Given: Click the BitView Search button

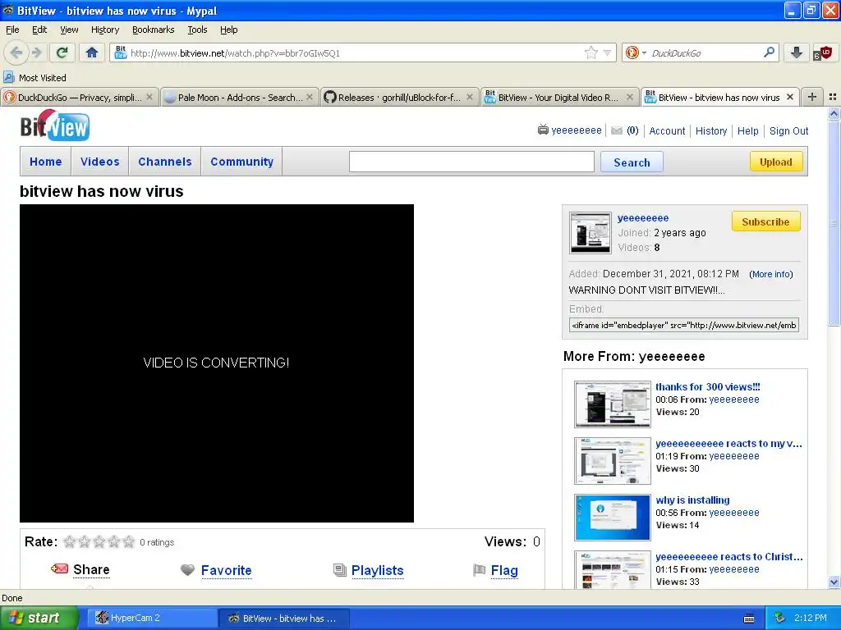Looking at the screenshot, I should click(632, 162).
